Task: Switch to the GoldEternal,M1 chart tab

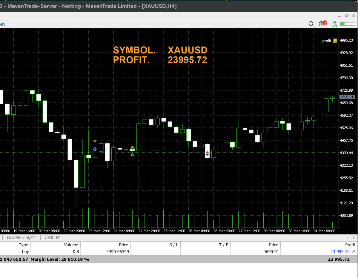Action: pyautogui.click(x=21, y=237)
